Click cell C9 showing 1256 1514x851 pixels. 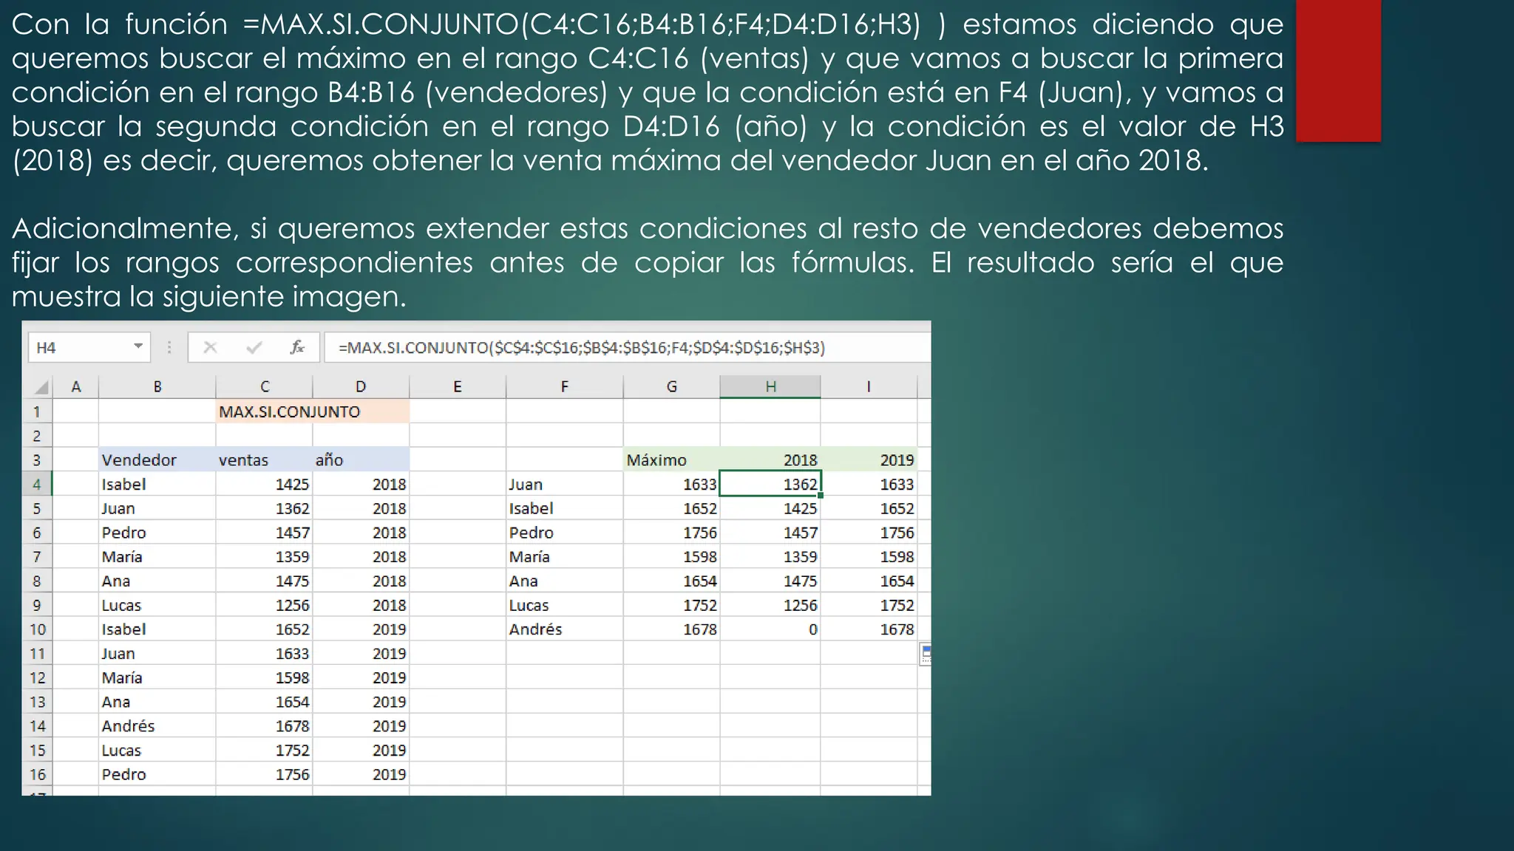pos(265,605)
